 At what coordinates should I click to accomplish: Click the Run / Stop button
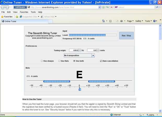(126, 35)
